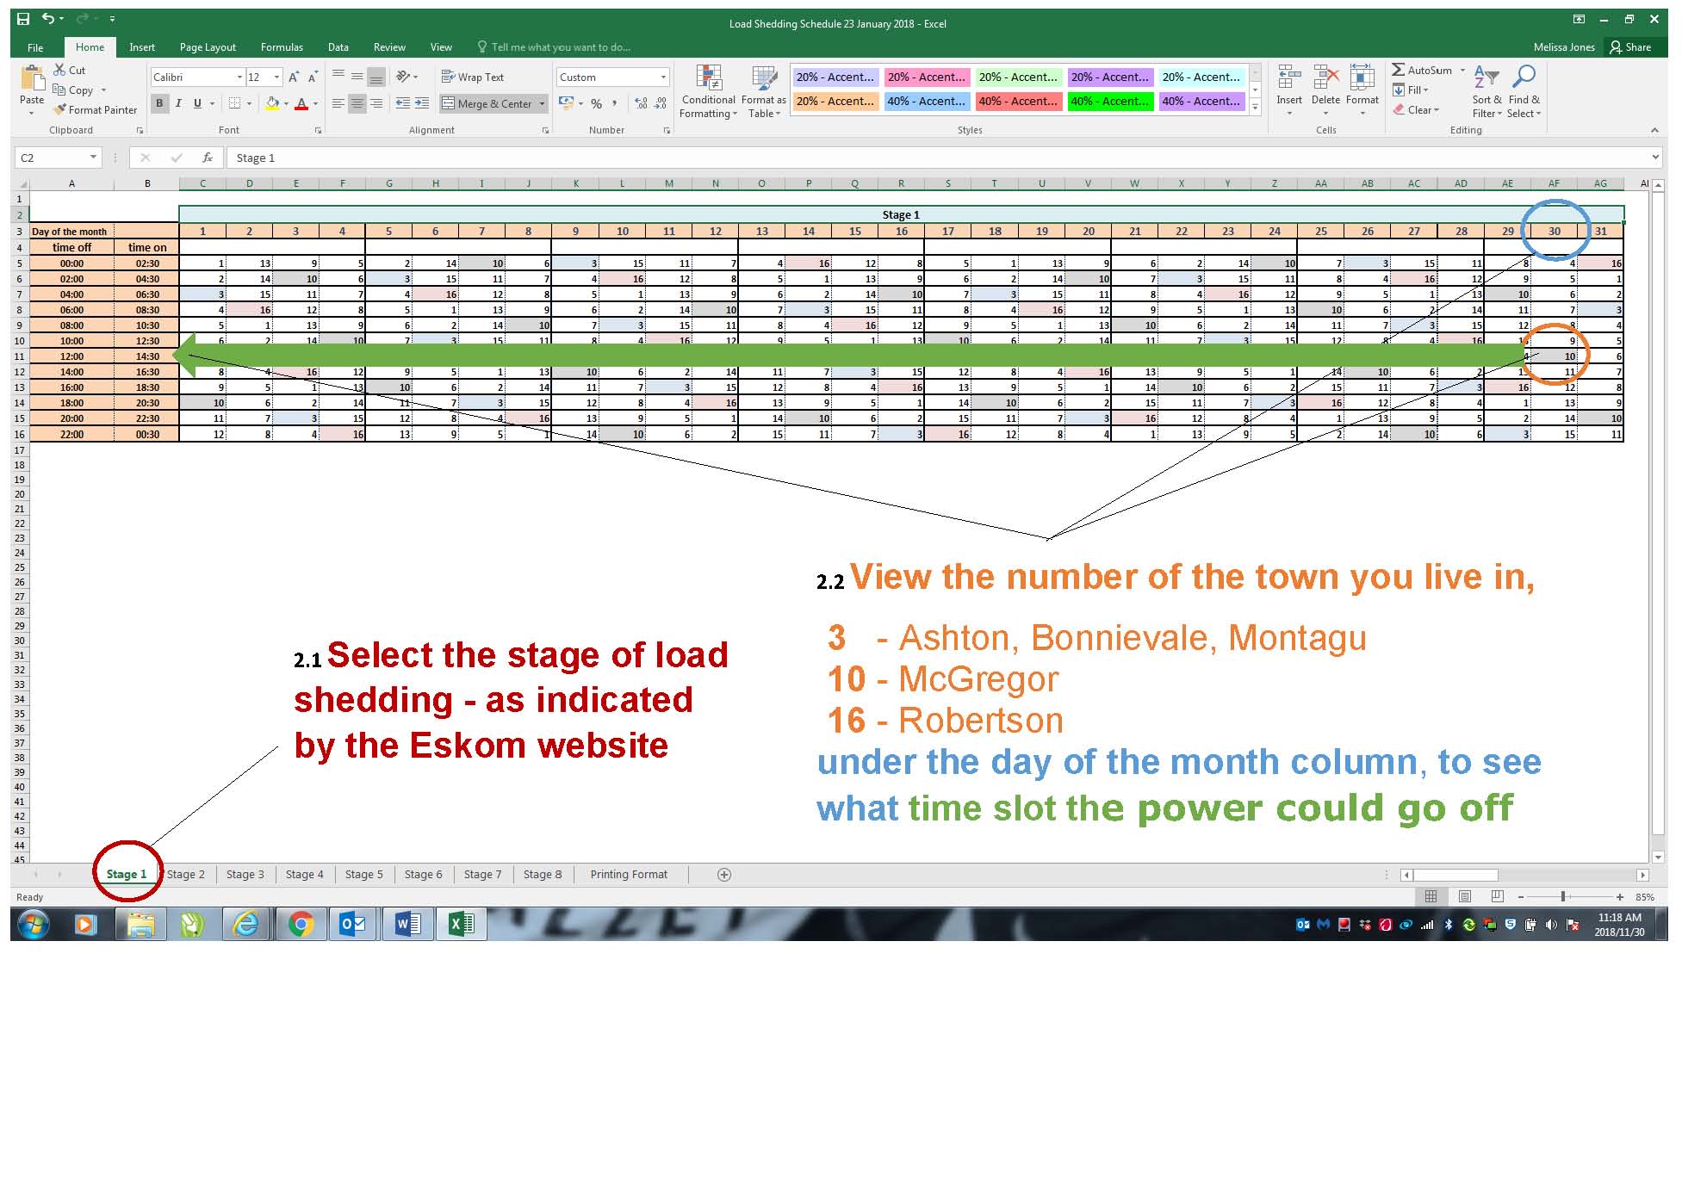The height and width of the screenshot is (1189, 1682).
Task: Click the Orientation text-angle icon
Action: click(x=402, y=77)
